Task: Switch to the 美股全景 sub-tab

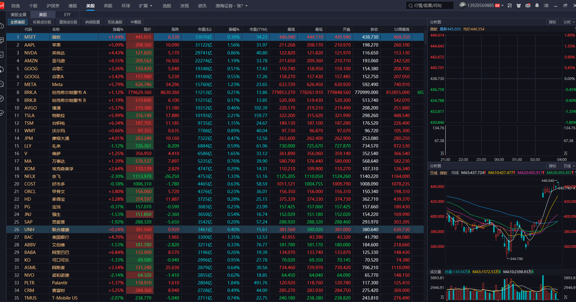Action: tap(19, 15)
